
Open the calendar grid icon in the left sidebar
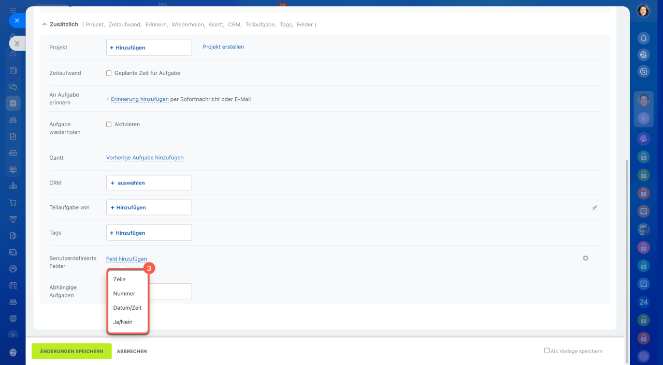click(x=13, y=285)
